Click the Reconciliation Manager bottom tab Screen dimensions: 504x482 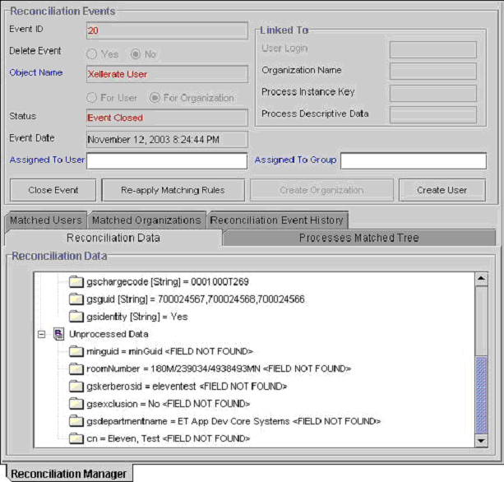(68, 474)
